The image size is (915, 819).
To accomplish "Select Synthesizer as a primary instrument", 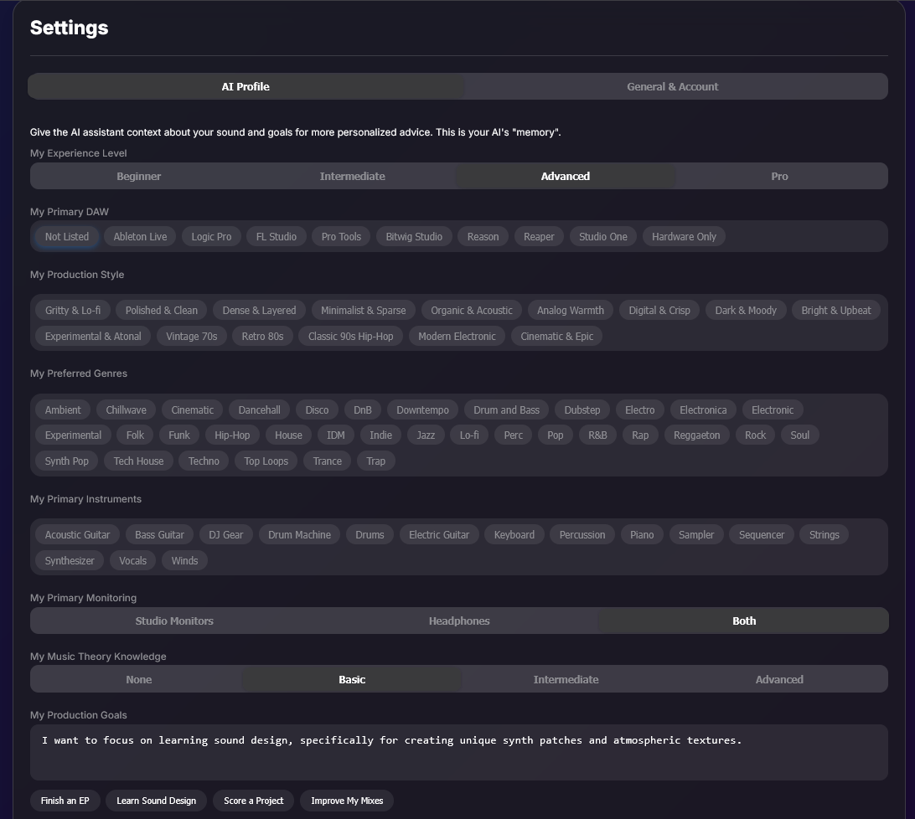I will tap(69, 560).
